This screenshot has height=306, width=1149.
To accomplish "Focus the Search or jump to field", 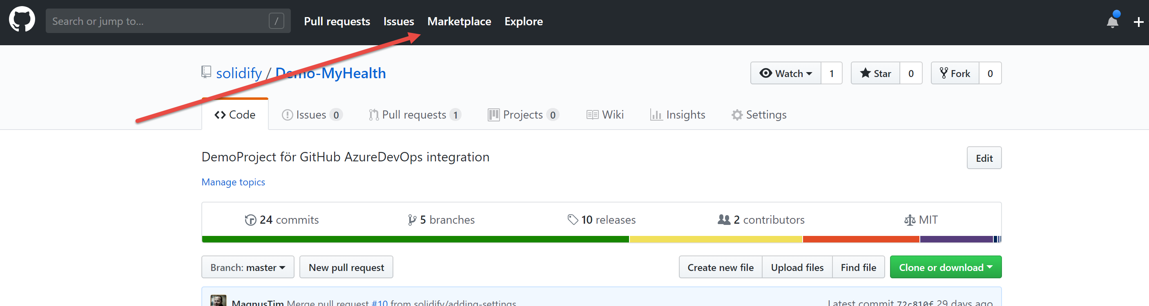I will point(168,21).
